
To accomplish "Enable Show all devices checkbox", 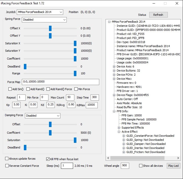I will click(141, 166).
